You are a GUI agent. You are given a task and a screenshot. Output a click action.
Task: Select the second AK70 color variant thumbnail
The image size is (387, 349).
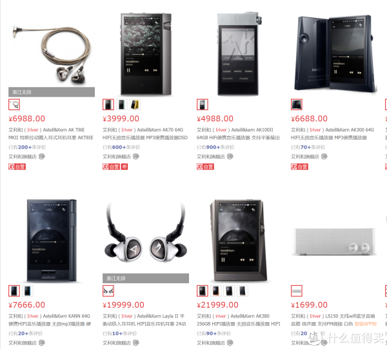[121, 104]
